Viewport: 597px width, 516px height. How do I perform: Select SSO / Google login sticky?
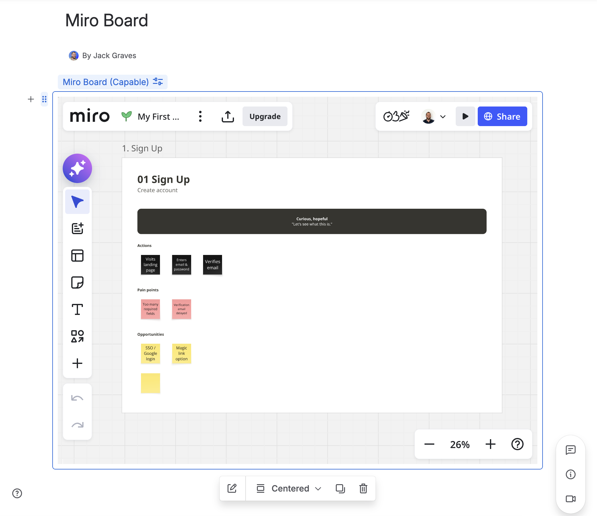[150, 353]
